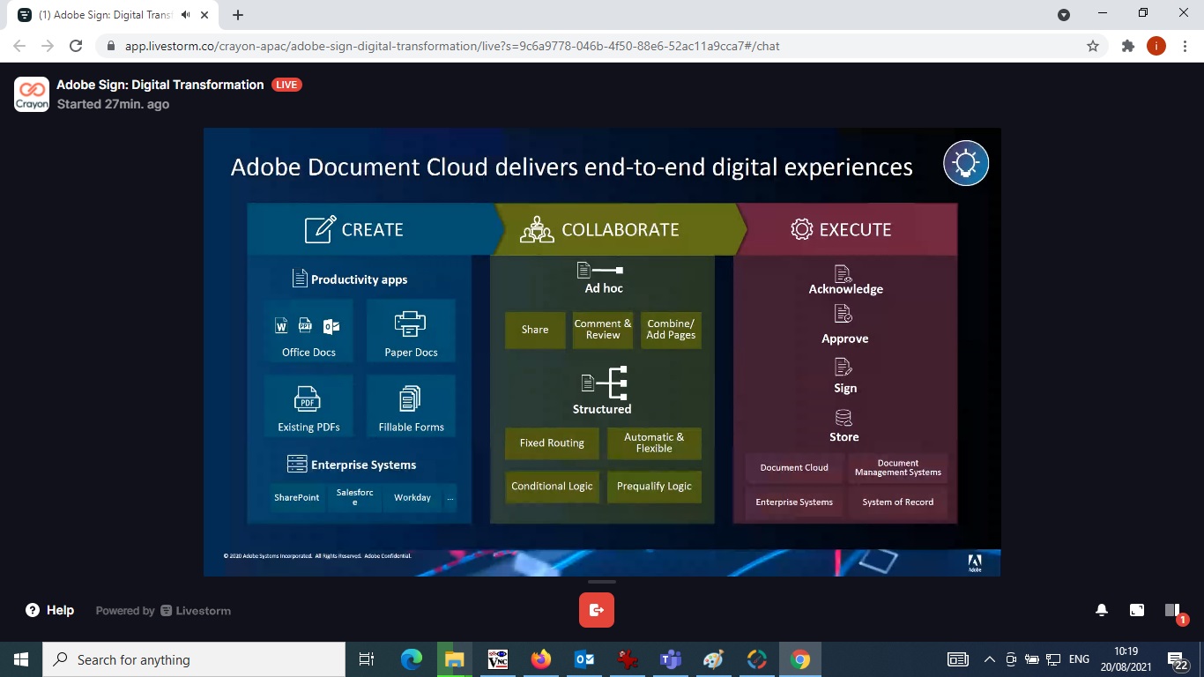Click the Share box on slide

click(535, 330)
